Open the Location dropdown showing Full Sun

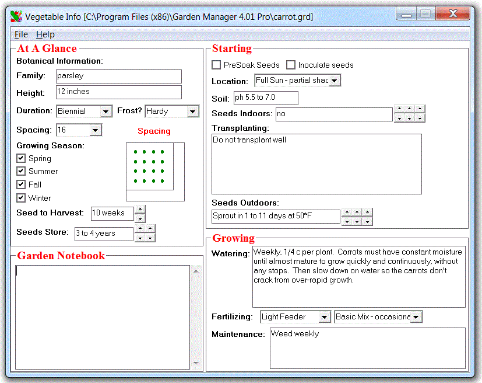click(x=335, y=81)
